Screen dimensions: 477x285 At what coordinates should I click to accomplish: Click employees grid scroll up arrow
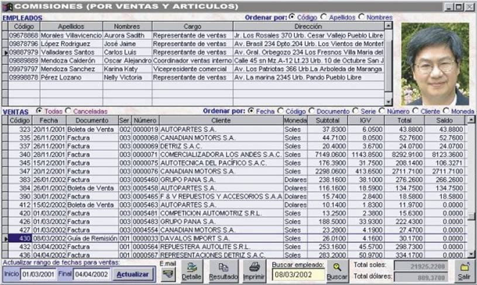point(388,26)
